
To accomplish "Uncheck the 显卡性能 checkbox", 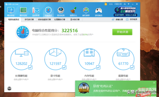I will point(64,67).
